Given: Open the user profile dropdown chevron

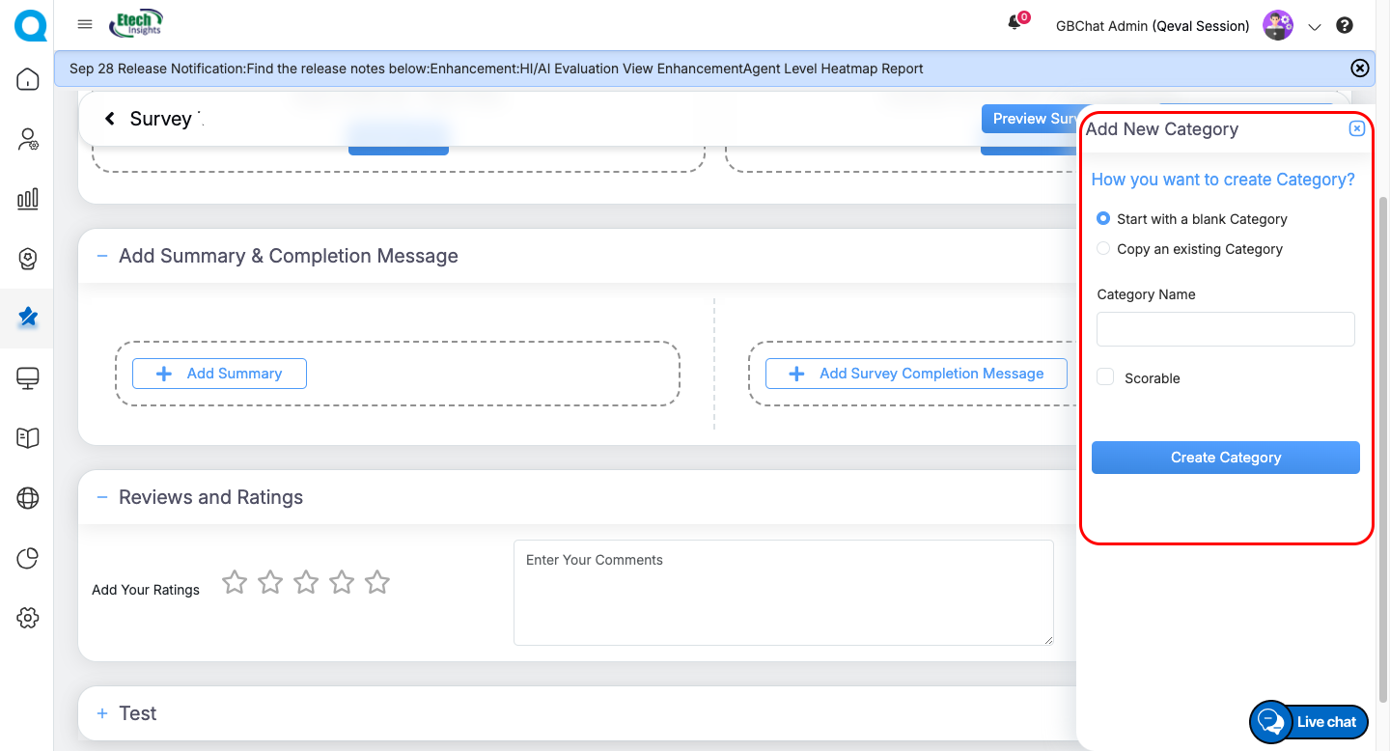Looking at the screenshot, I should (1314, 27).
